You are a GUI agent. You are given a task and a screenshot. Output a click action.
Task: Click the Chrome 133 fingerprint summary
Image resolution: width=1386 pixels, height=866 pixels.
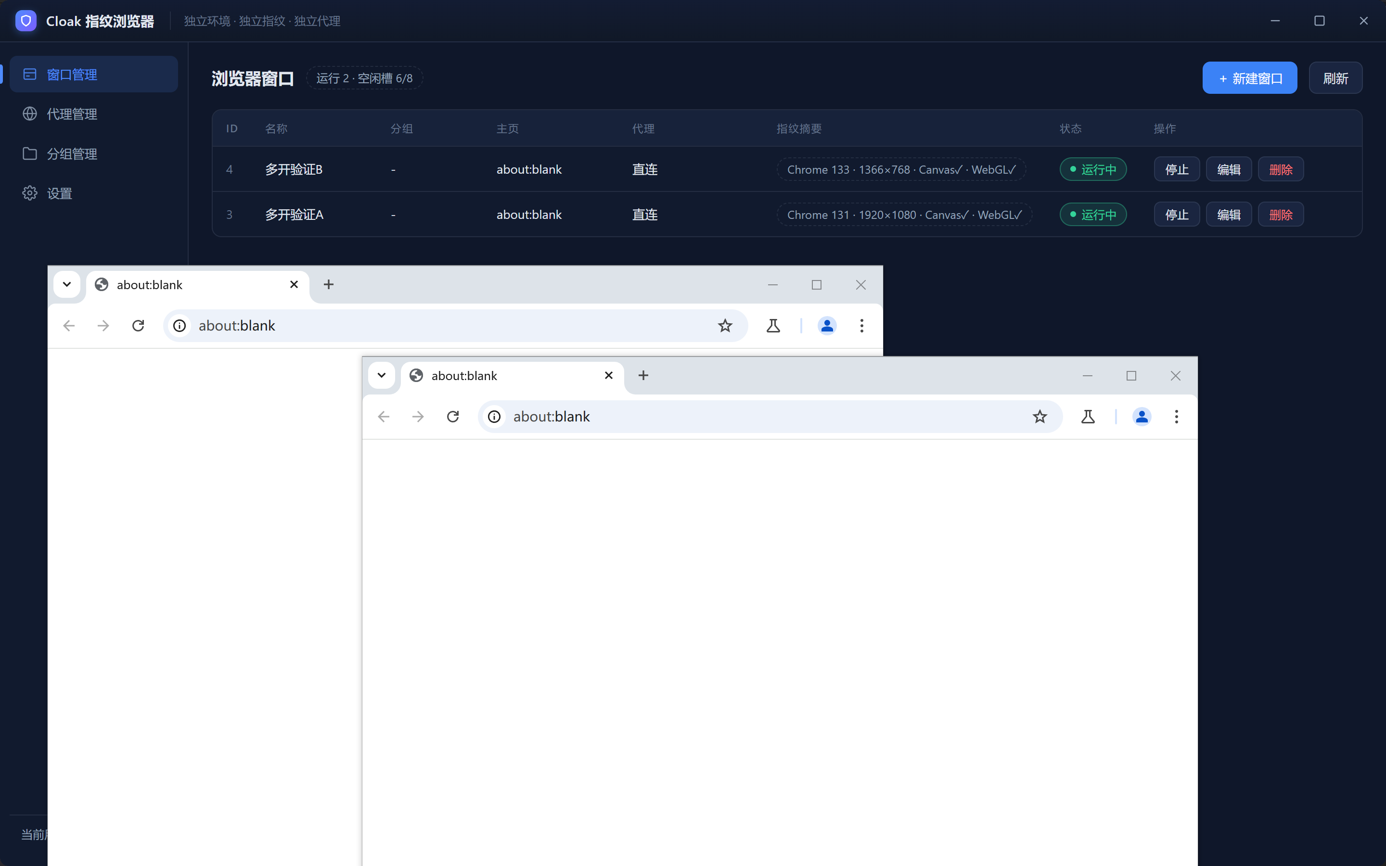pos(901,169)
